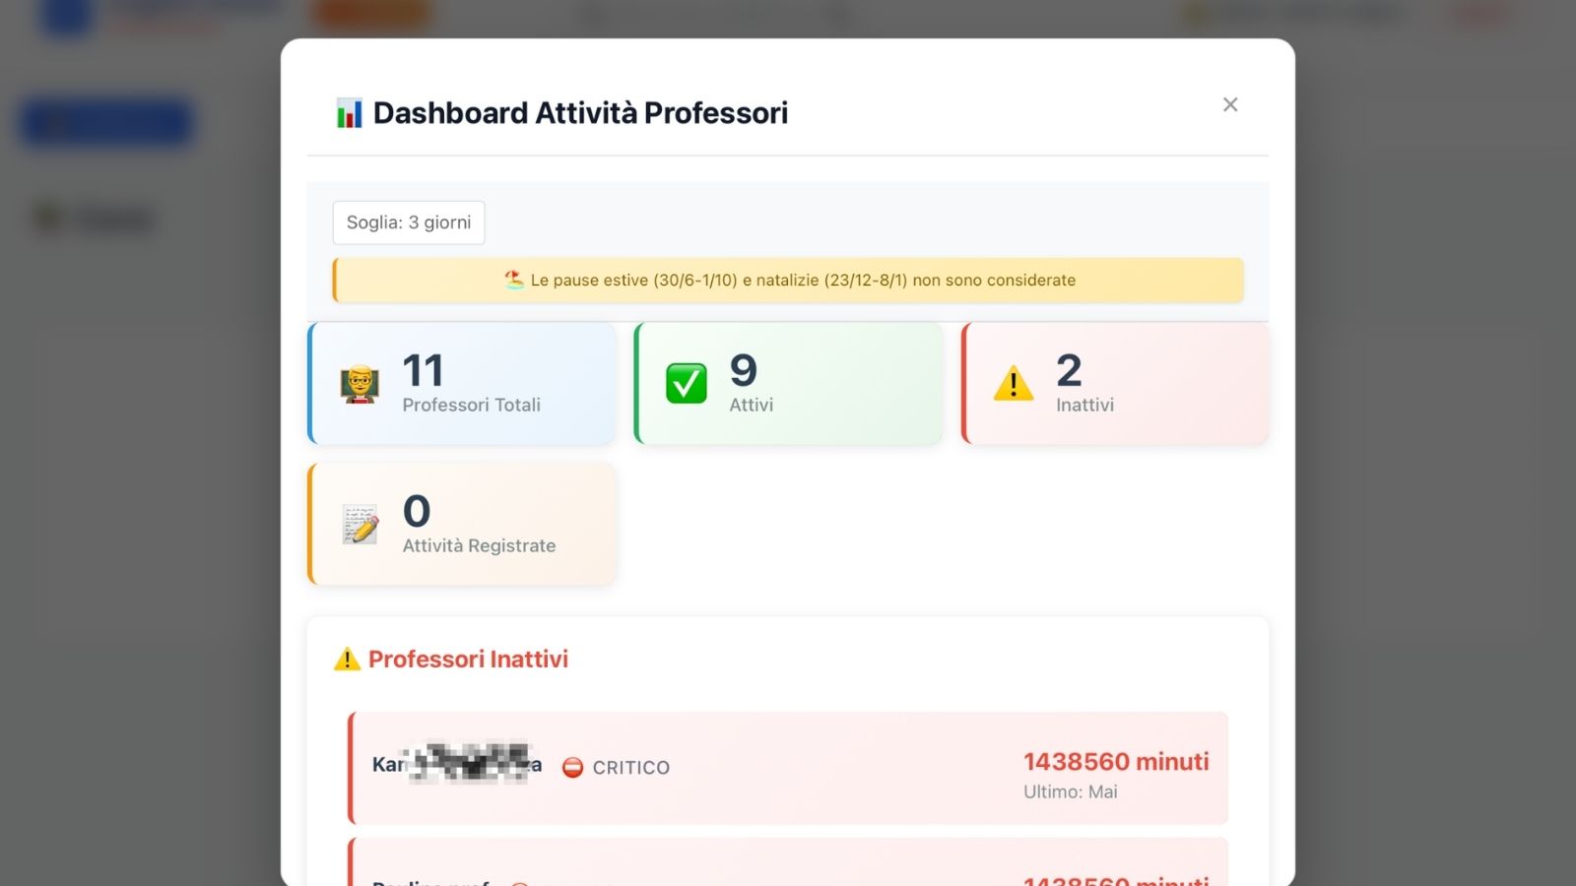Open the Soglia: 3 giorni threshold selector

point(408,221)
